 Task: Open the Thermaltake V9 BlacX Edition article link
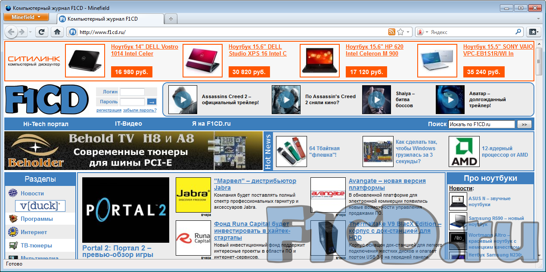point(395,231)
